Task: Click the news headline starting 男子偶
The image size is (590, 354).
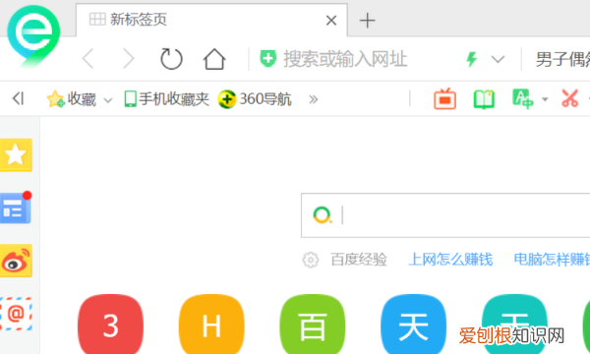Action: (x=562, y=59)
